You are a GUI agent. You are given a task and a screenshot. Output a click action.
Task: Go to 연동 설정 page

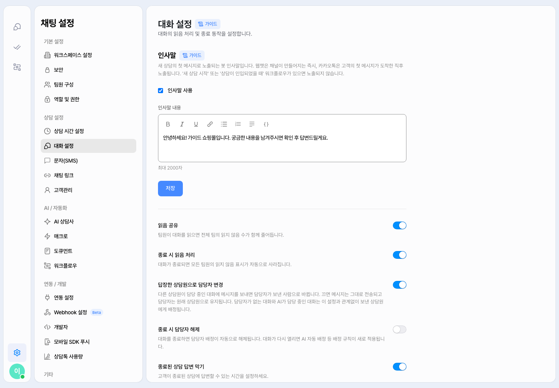(89, 298)
